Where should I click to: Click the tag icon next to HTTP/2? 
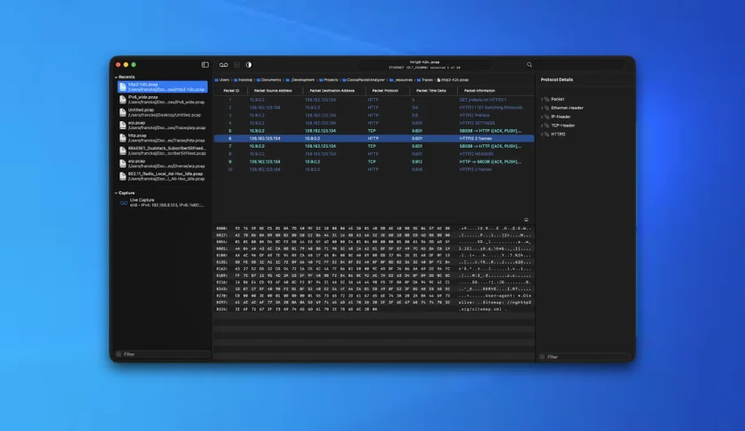(547, 134)
